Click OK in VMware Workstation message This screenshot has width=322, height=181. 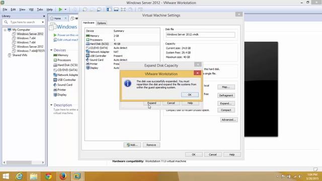[x=190, y=95]
